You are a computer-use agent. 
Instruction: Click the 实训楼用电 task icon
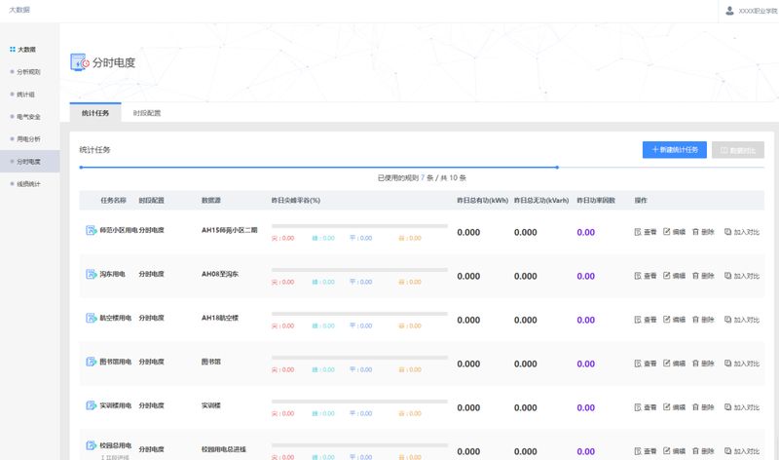tap(92, 406)
